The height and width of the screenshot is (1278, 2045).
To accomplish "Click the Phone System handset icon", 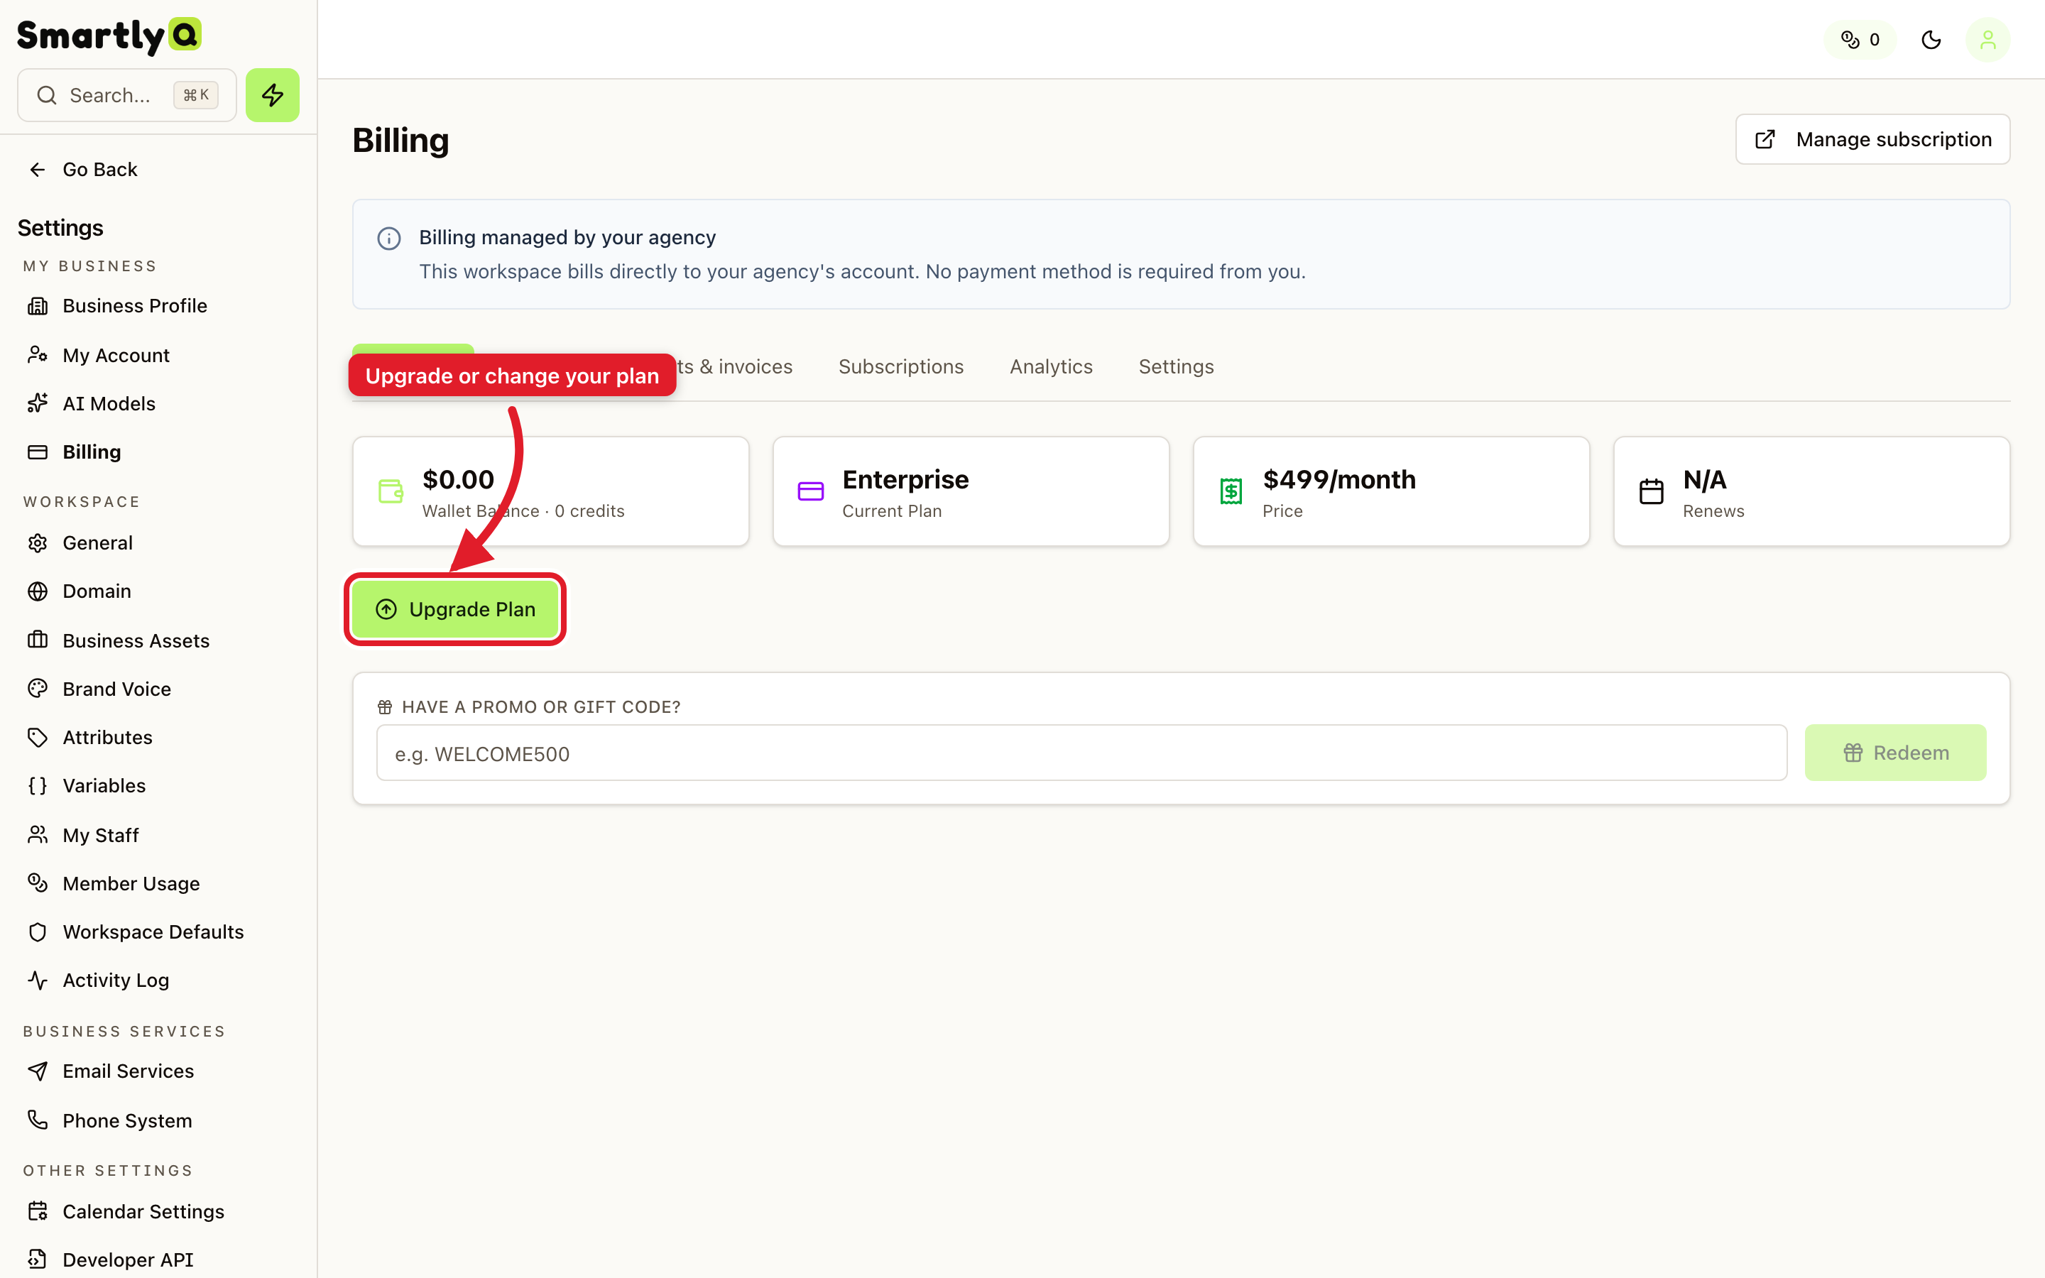I will click(37, 1120).
